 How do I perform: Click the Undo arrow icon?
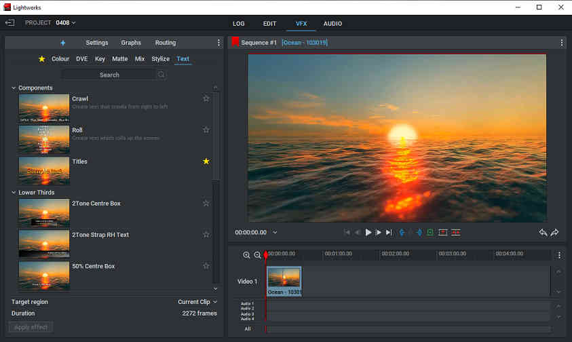(543, 232)
